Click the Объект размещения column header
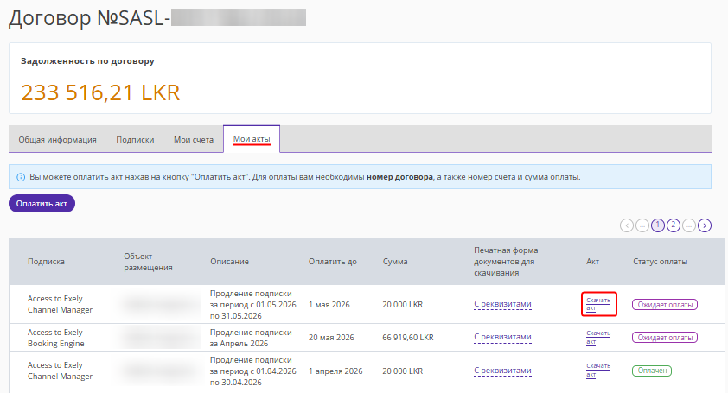 tap(148, 262)
